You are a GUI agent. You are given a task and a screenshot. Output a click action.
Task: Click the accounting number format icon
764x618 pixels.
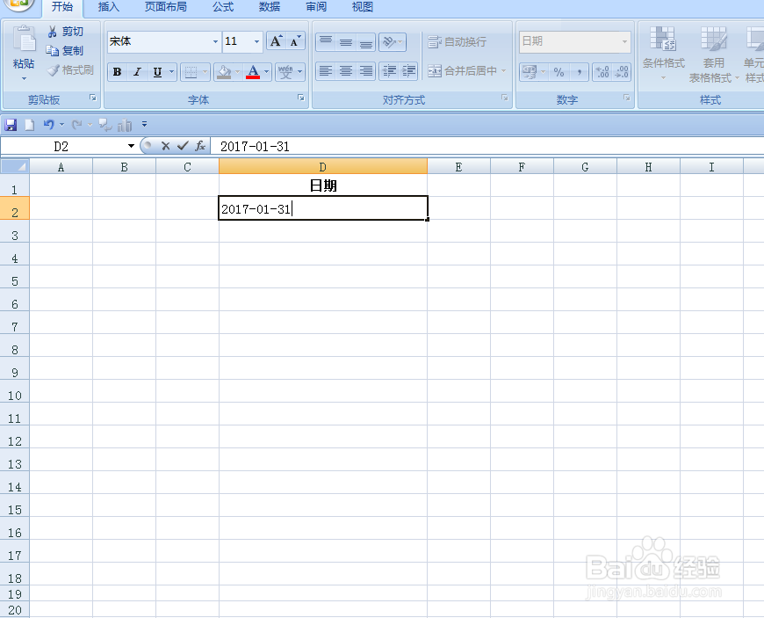[x=530, y=72]
